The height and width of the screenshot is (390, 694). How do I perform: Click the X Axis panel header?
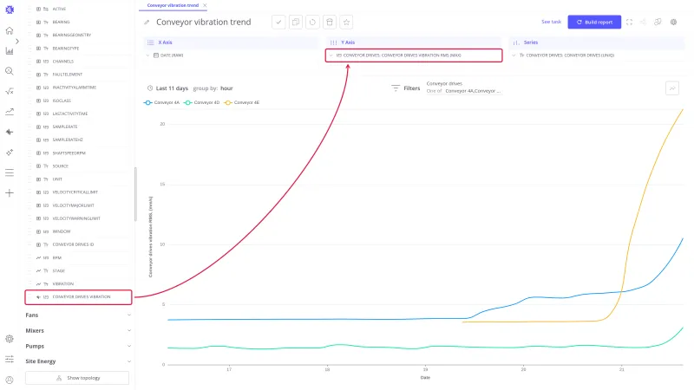(x=231, y=42)
